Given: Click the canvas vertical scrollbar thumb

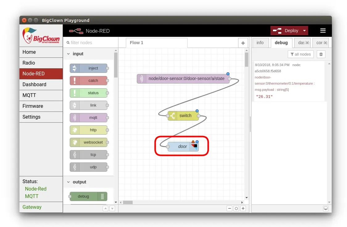Looking at the screenshot, I should click(x=246, y=59).
